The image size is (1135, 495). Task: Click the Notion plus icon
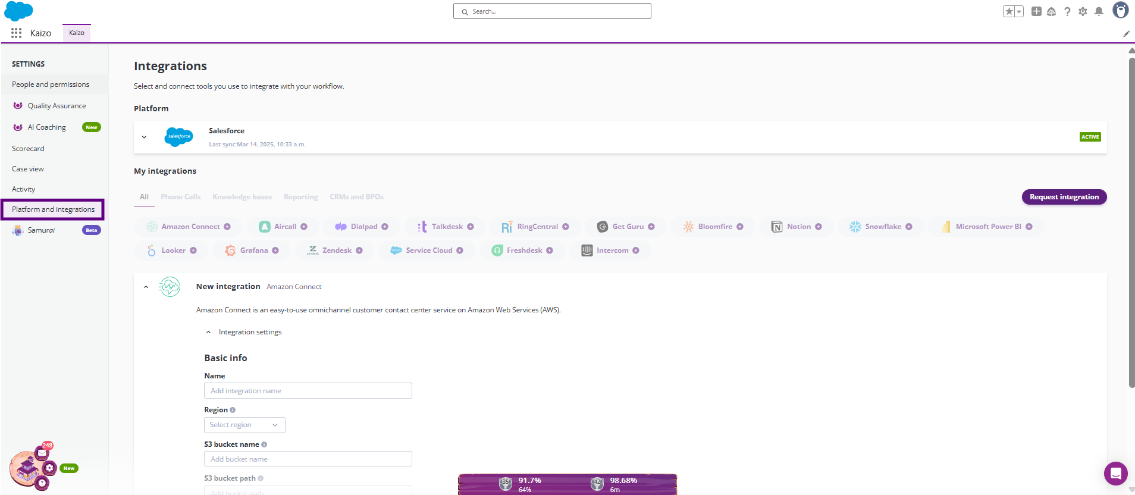click(819, 227)
